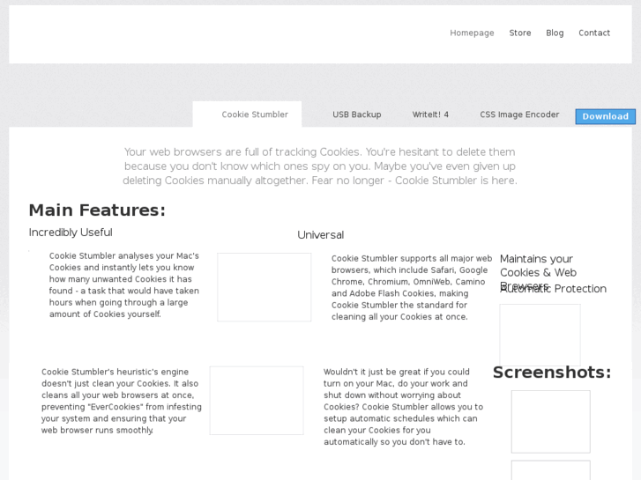Image resolution: width=641 pixels, height=480 pixels.
Task: Open the first thumbnail under Screenshots heading
Action: pyautogui.click(x=551, y=422)
